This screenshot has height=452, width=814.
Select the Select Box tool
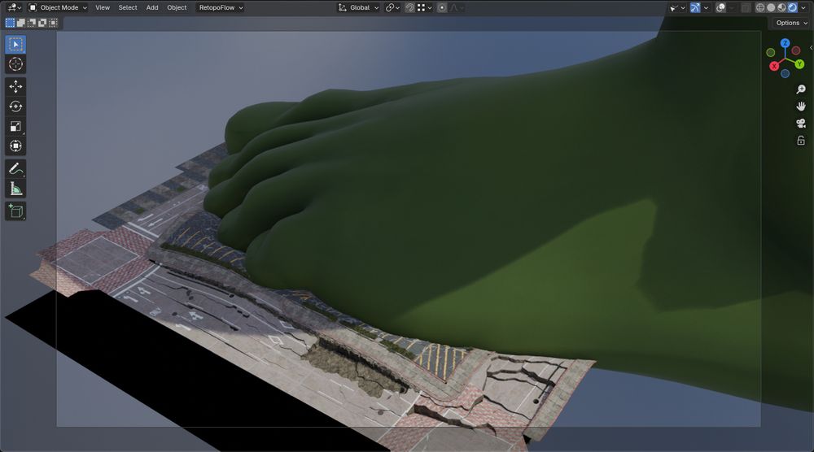[x=15, y=45]
